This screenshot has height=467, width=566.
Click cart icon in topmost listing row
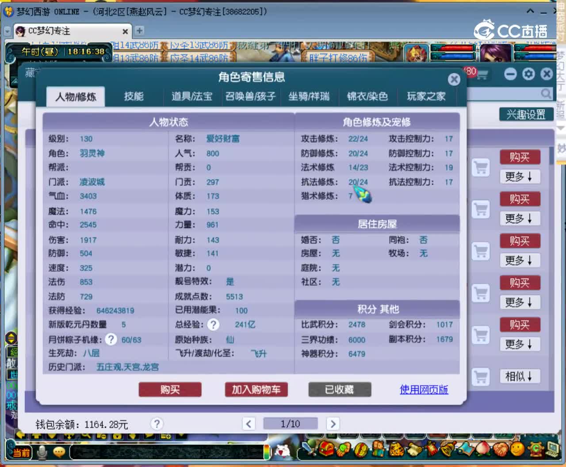[481, 167]
